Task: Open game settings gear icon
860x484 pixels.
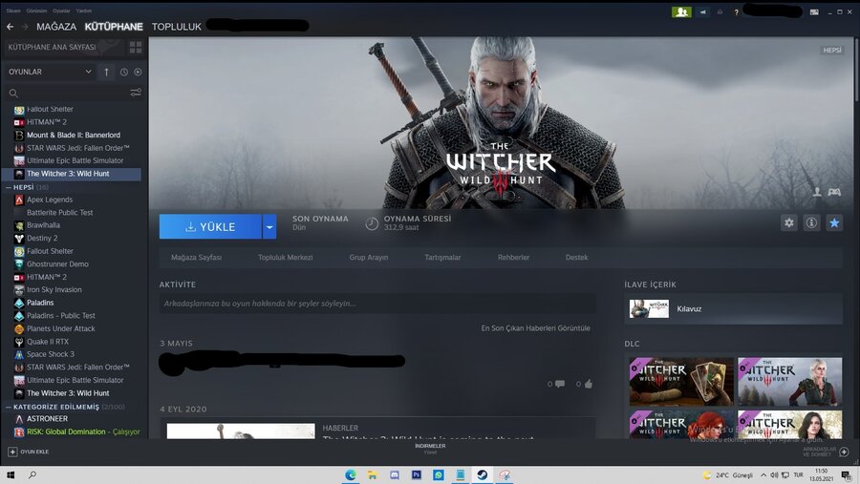Action: [788, 222]
